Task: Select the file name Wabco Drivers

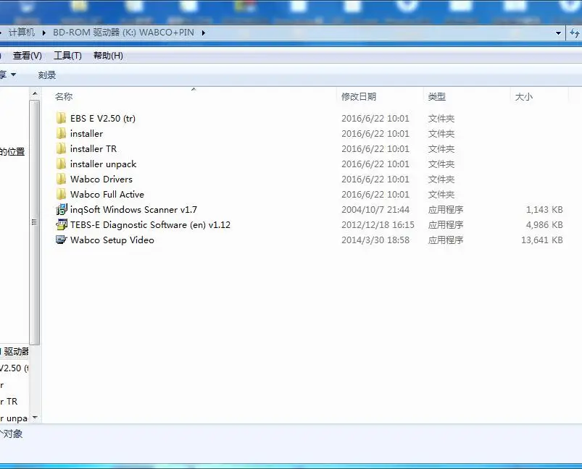Action: click(x=101, y=179)
